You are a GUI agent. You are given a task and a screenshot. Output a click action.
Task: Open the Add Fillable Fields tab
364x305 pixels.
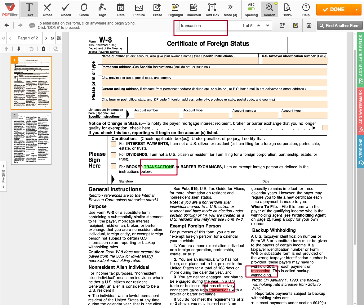[361, 59]
